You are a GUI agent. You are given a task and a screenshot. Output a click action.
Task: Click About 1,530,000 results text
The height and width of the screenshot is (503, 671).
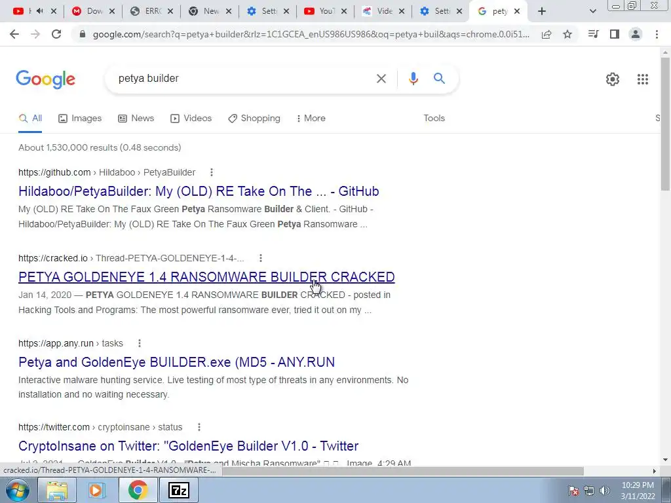[100, 147]
